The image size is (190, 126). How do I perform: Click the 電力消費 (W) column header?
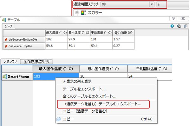pyautogui.click(x=123, y=33)
